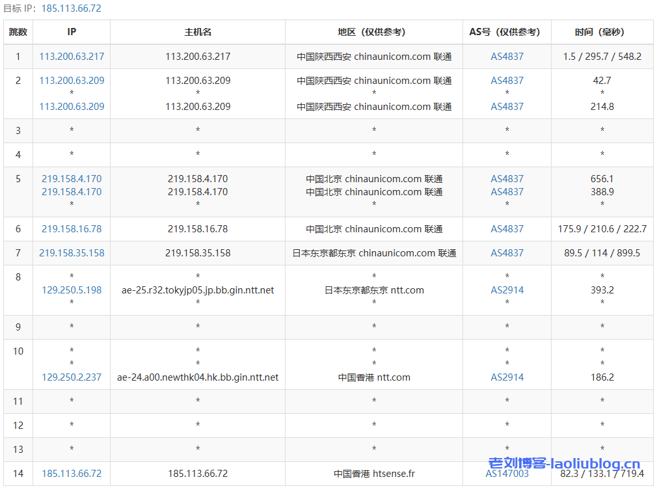Image resolution: width=657 pixels, height=488 pixels.
Task: Click IP 219.158.35.158 on hop 7
Action: click(72, 253)
